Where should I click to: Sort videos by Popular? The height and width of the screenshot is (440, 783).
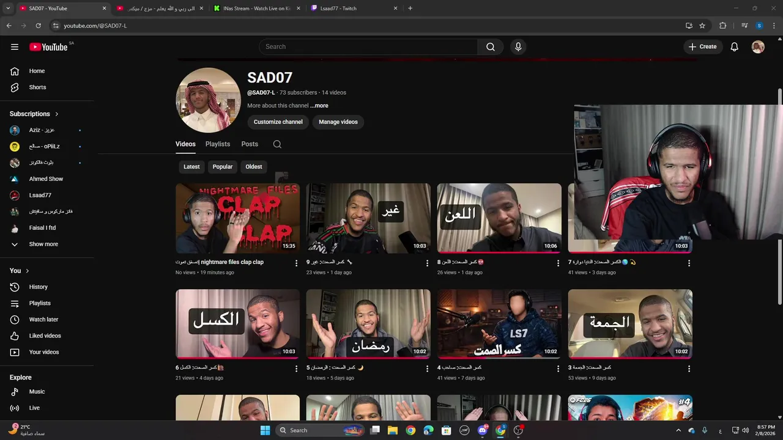click(223, 167)
